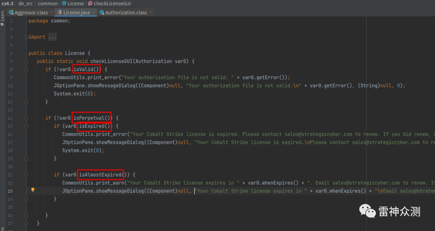Click the License.java tab file icon
The height and width of the screenshot is (231, 435).
tap(59, 12)
